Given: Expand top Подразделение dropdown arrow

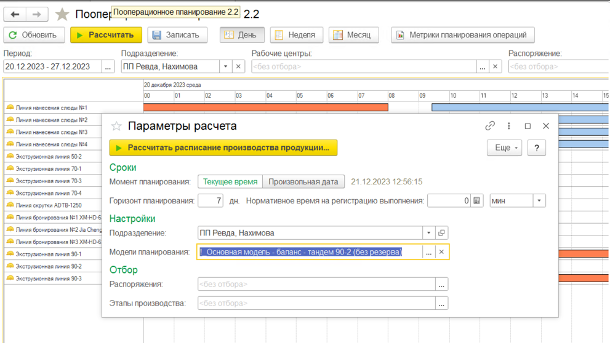Looking at the screenshot, I should (x=226, y=66).
